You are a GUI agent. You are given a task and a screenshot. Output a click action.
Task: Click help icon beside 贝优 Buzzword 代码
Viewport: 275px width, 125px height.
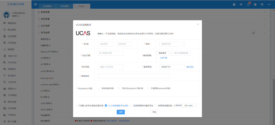142,88
